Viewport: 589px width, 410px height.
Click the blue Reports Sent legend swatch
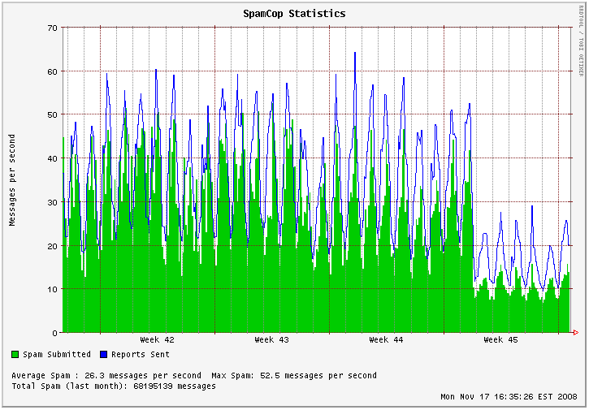point(103,355)
